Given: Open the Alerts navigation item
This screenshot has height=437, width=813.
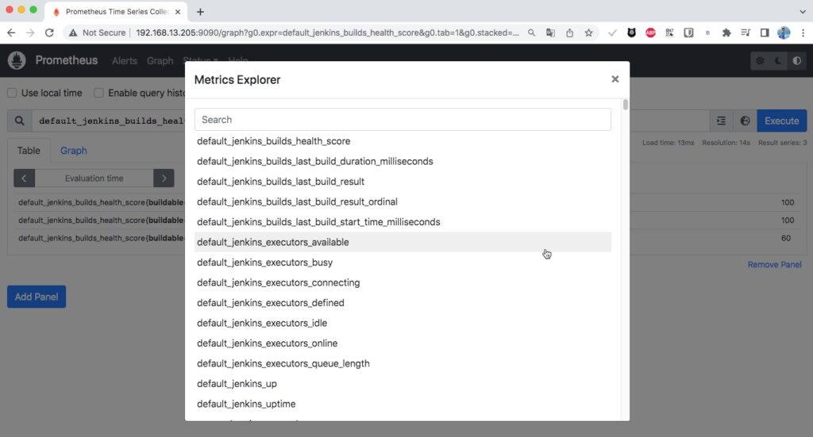Looking at the screenshot, I should (x=125, y=60).
